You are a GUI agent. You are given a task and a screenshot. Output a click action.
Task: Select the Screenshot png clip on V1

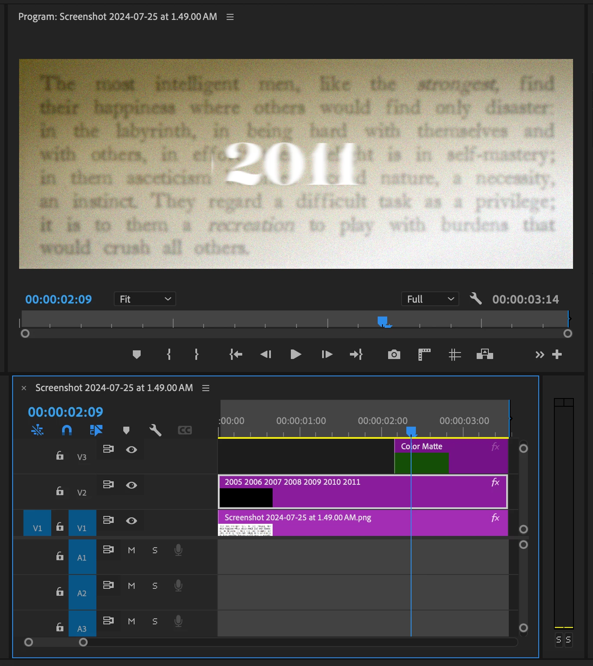[362, 523]
